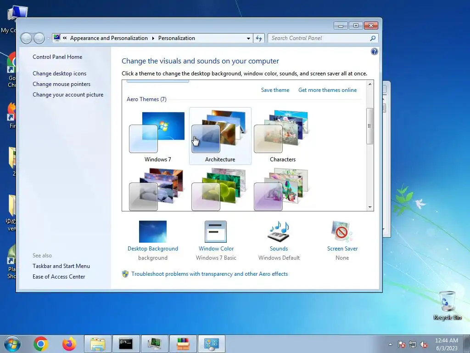Click Personalization breadcrumb in address bar
470x353 pixels.
coord(177,38)
